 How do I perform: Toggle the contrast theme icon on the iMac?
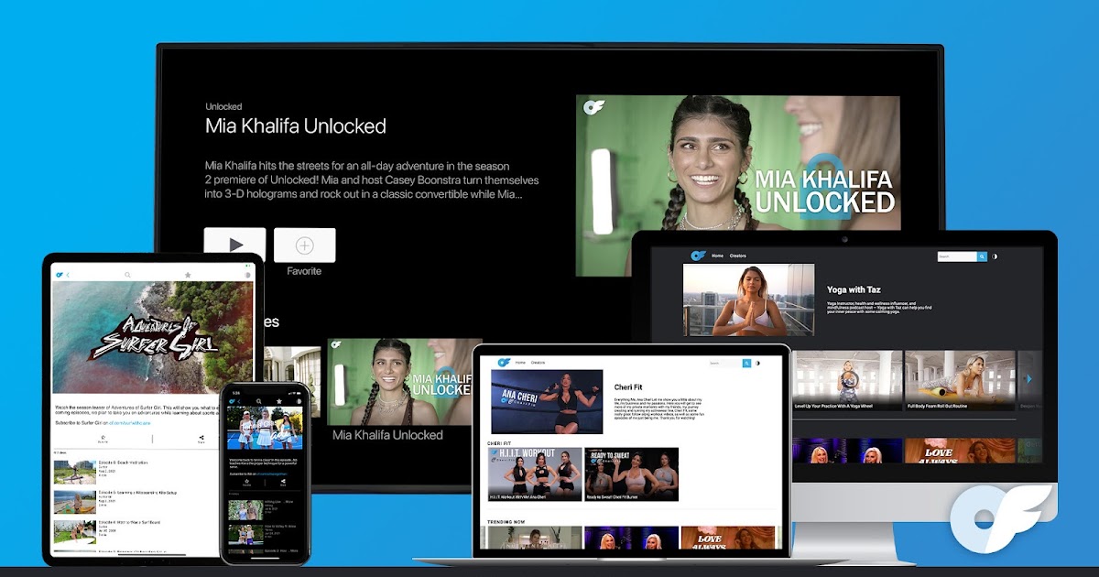point(995,256)
